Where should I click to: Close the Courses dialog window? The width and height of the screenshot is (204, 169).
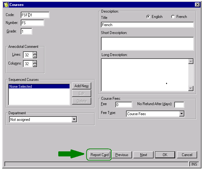click(x=197, y=5)
